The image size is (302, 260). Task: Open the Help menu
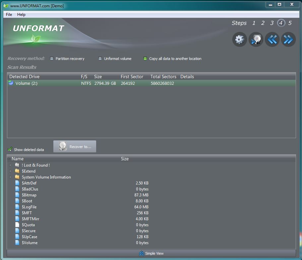[x=21, y=15]
